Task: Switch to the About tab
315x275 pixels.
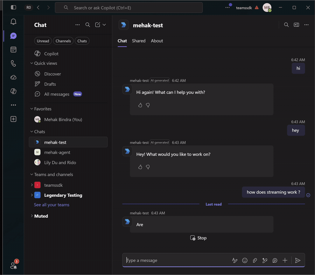Action: point(157,41)
